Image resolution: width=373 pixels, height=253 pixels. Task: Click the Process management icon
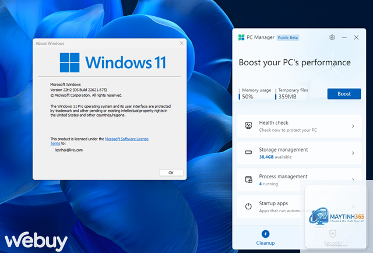[249, 180]
